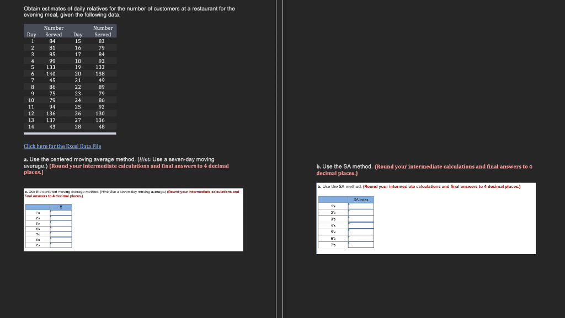Click the 6's input field in part a table

pyautogui.click(x=61, y=240)
